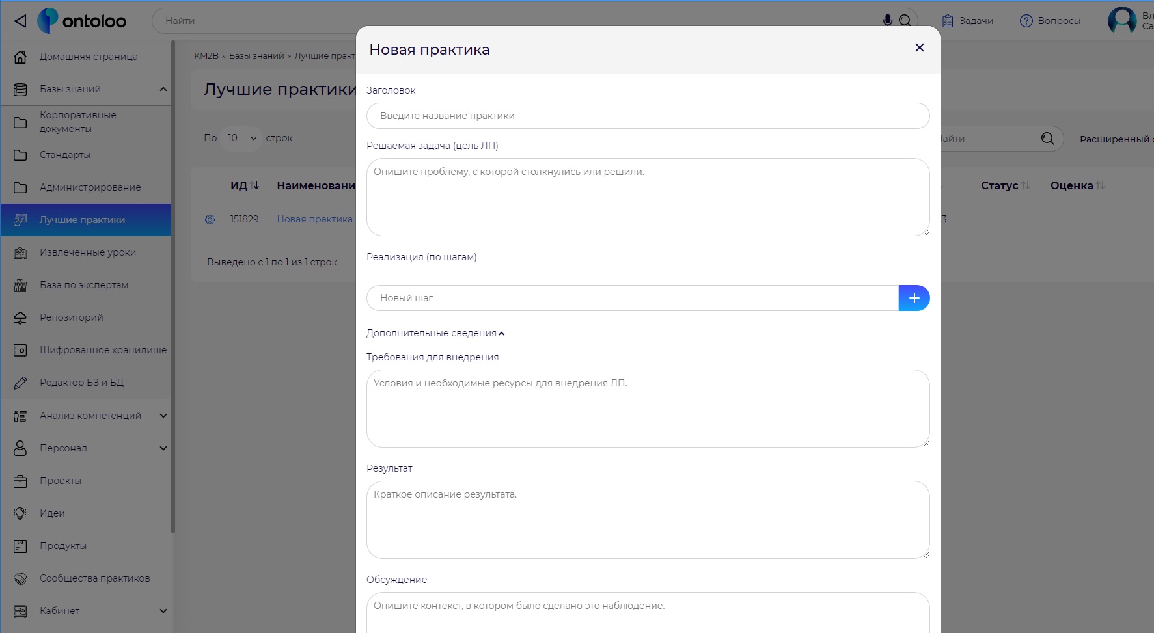Click the folder icon beside Стандарты
The width and height of the screenshot is (1154, 633).
[21, 155]
